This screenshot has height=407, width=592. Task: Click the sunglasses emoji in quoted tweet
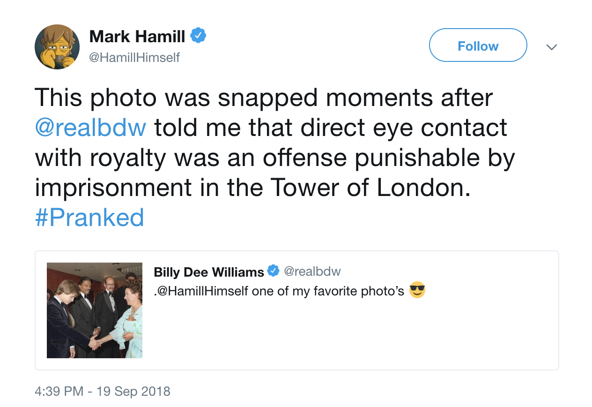click(x=417, y=290)
